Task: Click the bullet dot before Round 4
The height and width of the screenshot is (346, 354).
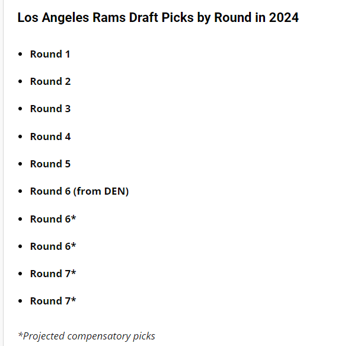Action: tap(20, 137)
